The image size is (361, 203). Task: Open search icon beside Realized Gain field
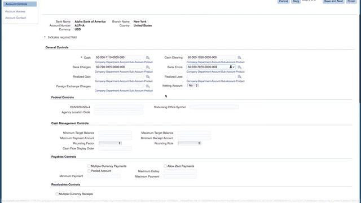148,77
